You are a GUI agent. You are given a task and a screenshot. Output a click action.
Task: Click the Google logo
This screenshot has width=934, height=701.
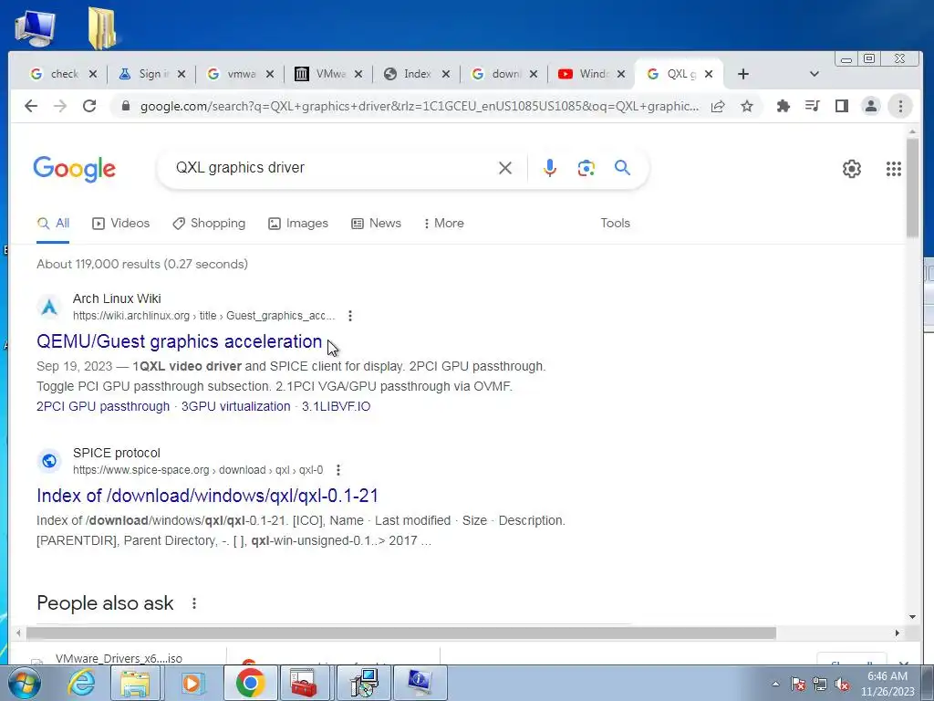tap(75, 169)
